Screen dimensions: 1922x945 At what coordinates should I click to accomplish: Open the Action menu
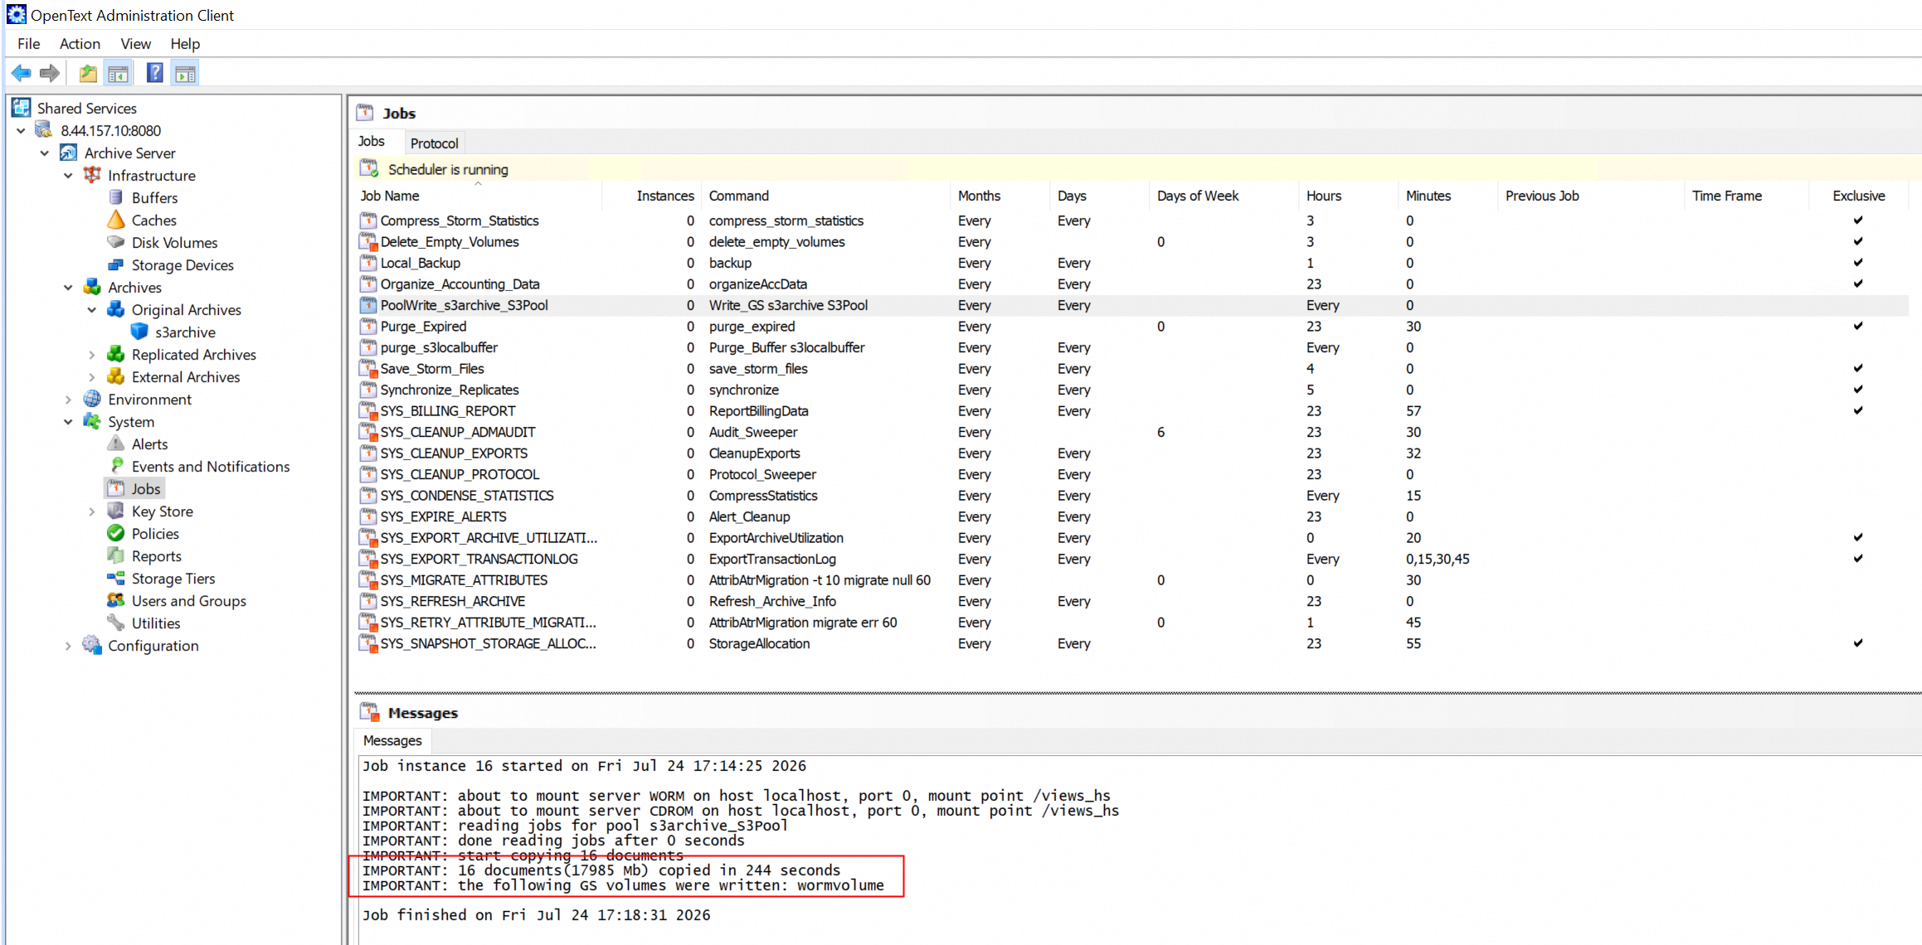pos(80,44)
